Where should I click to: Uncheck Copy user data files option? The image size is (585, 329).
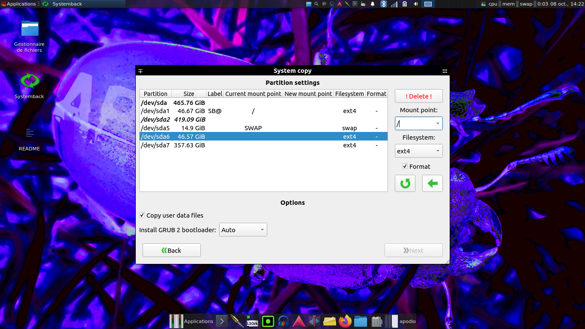(x=142, y=215)
